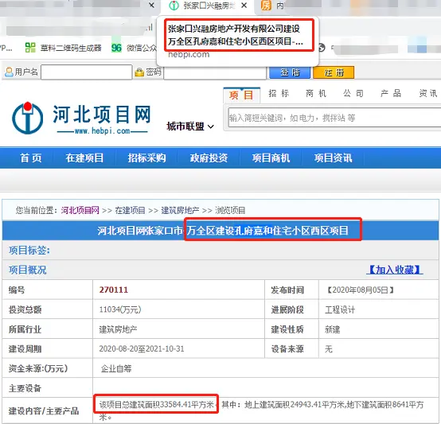This screenshot has width=441, height=424.
Task: Close the 张家口兴融房地产 browser tab
Action: tap(244, 6)
